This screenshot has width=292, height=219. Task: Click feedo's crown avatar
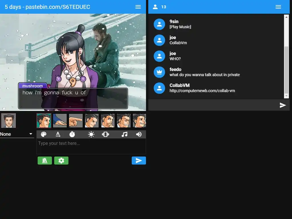coord(159,72)
